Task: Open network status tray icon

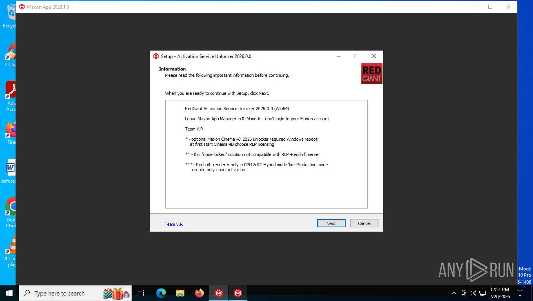Action: (x=482, y=293)
